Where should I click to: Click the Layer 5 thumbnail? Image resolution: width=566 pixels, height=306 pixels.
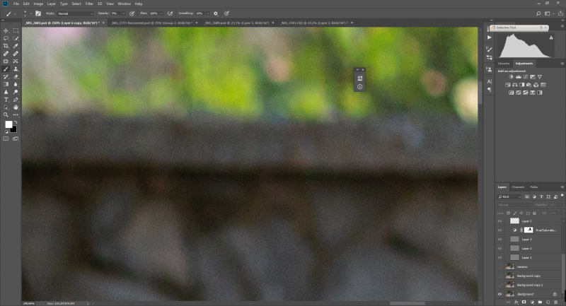pos(514,221)
